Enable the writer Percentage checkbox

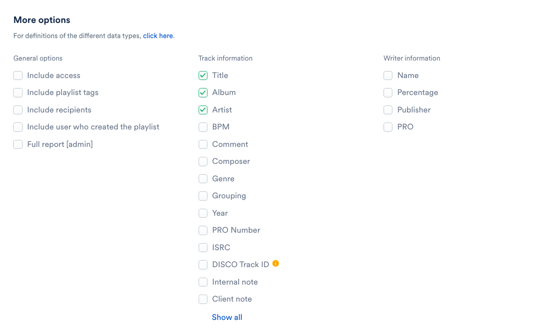[x=388, y=93]
